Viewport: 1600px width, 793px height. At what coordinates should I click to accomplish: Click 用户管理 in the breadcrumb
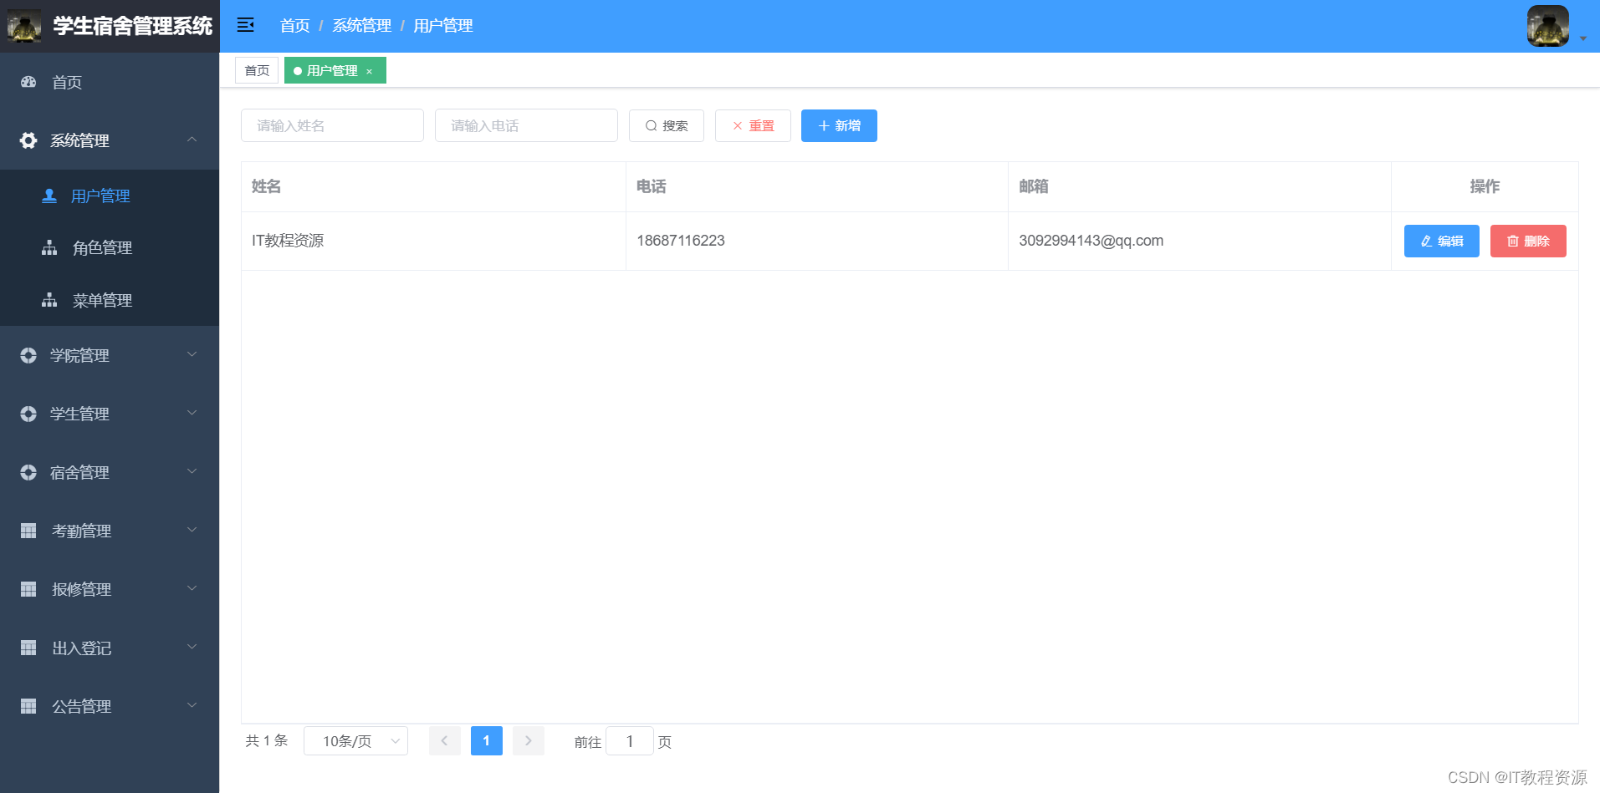(x=443, y=26)
